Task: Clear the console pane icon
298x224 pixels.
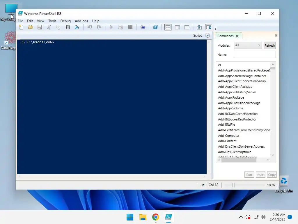Action: (x=77, y=27)
